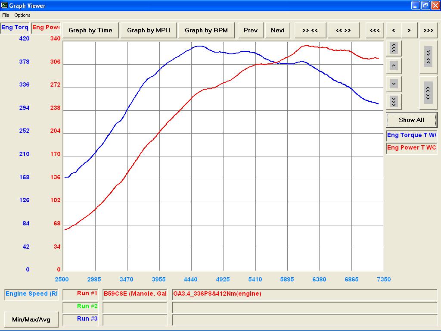Click the Engine Speed axis label field

[31, 294]
